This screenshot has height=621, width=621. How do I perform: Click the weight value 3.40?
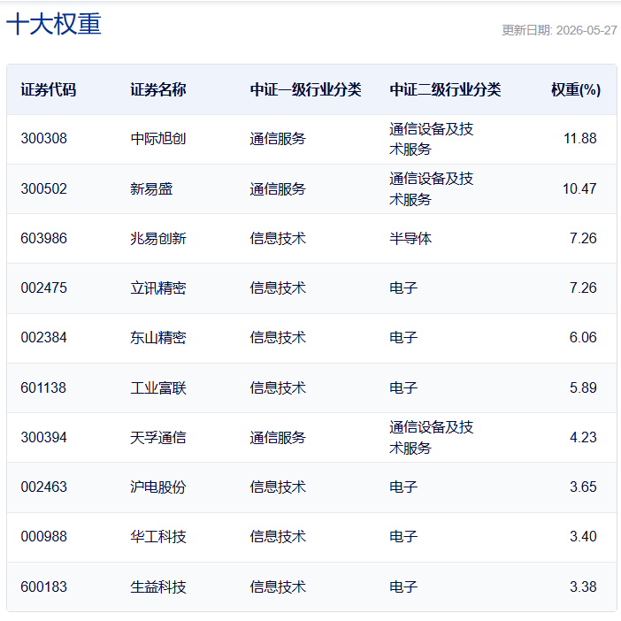point(583,537)
